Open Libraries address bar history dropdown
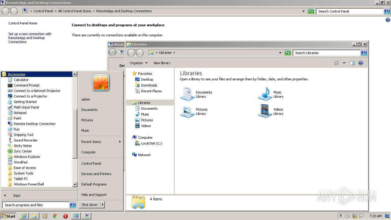This screenshot has width=391, height=220. coord(280,53)
